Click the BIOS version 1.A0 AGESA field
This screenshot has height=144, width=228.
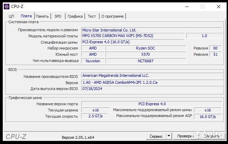coord(152,82)
